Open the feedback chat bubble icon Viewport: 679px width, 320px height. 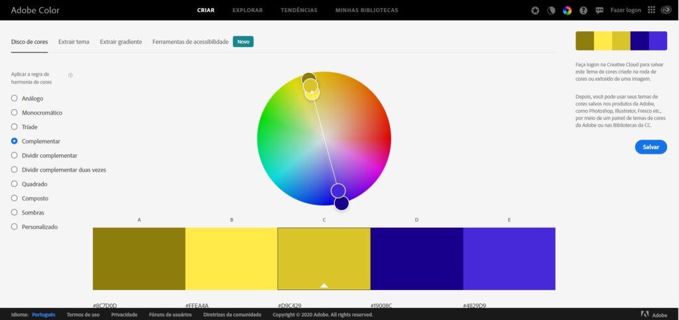coord(599,11)
